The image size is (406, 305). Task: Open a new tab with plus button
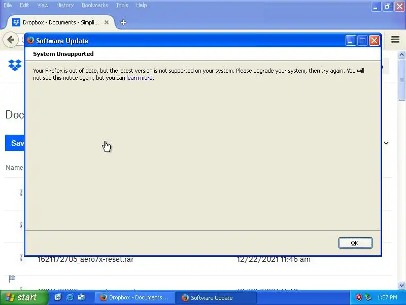tap(123, 22)
